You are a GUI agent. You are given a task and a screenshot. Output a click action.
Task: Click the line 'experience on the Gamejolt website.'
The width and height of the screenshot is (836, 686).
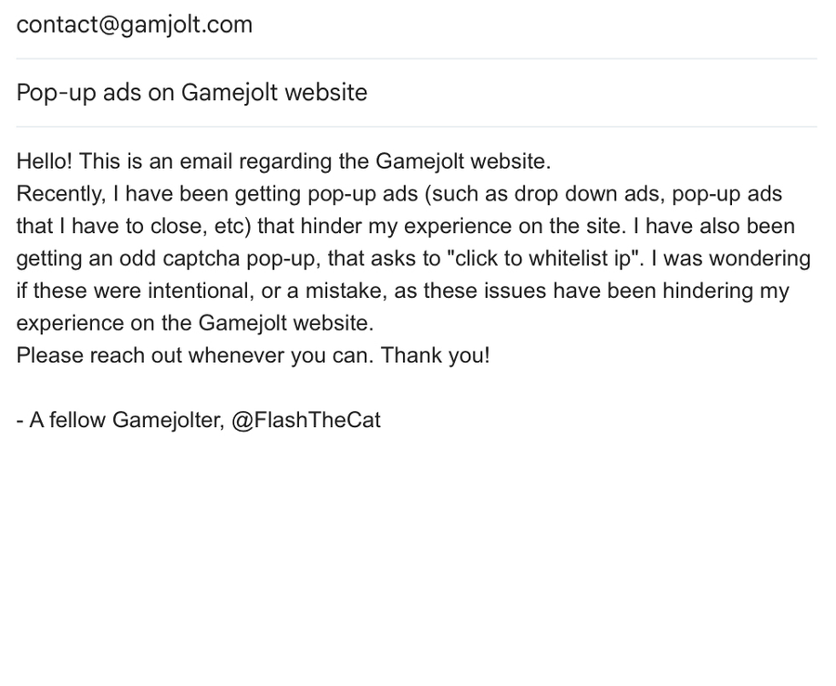(x=195, y=323)
